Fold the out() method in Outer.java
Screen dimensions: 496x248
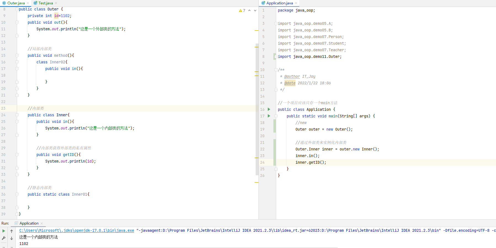pos(17,22)
